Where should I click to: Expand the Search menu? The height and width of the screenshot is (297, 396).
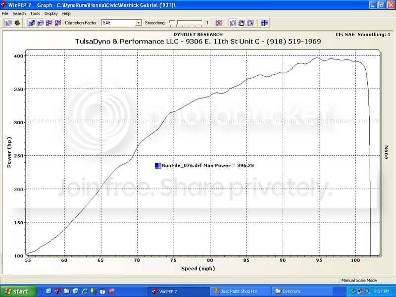point(19,13)
